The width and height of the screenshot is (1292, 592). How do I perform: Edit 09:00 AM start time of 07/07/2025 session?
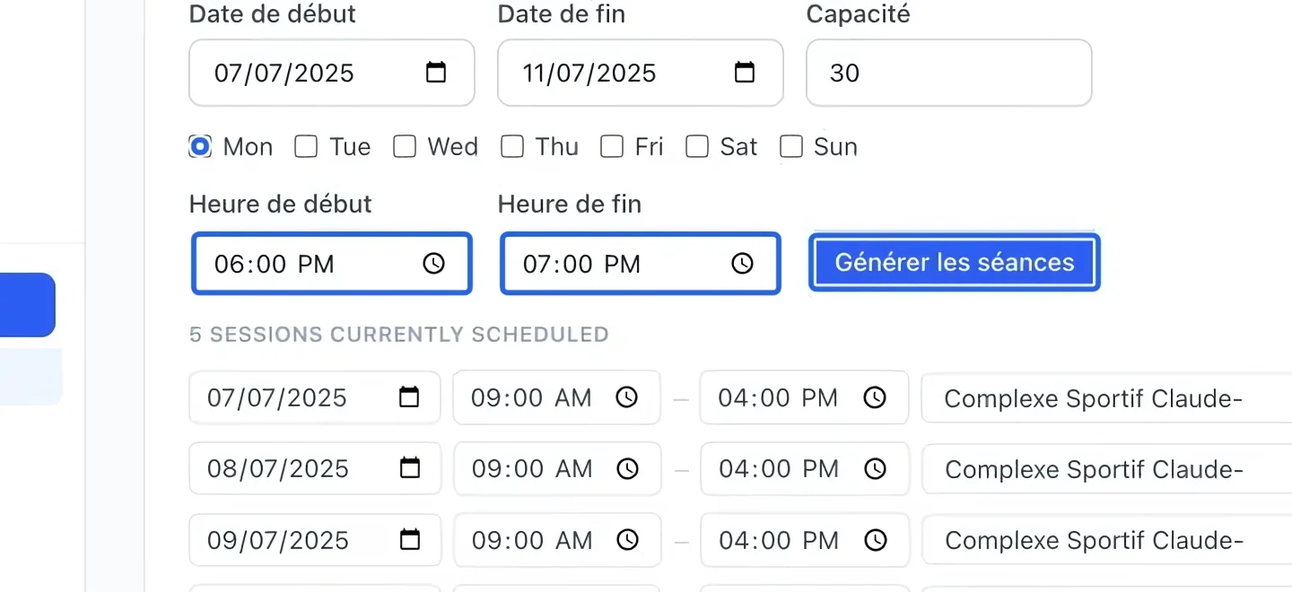(557, 397)
